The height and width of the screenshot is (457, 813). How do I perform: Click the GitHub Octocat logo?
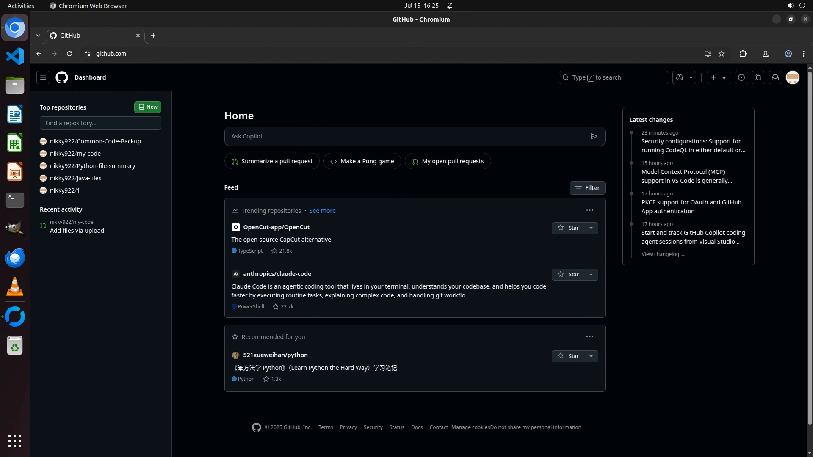point(62,77)
